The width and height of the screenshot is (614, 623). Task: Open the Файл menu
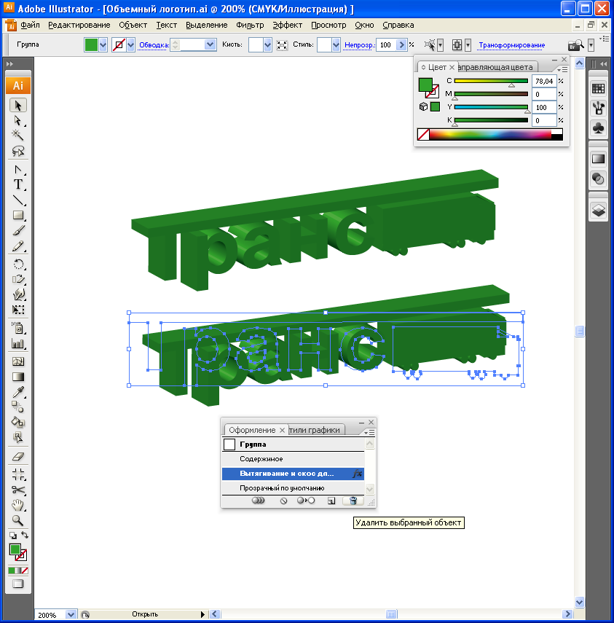[x=30, y=25]
